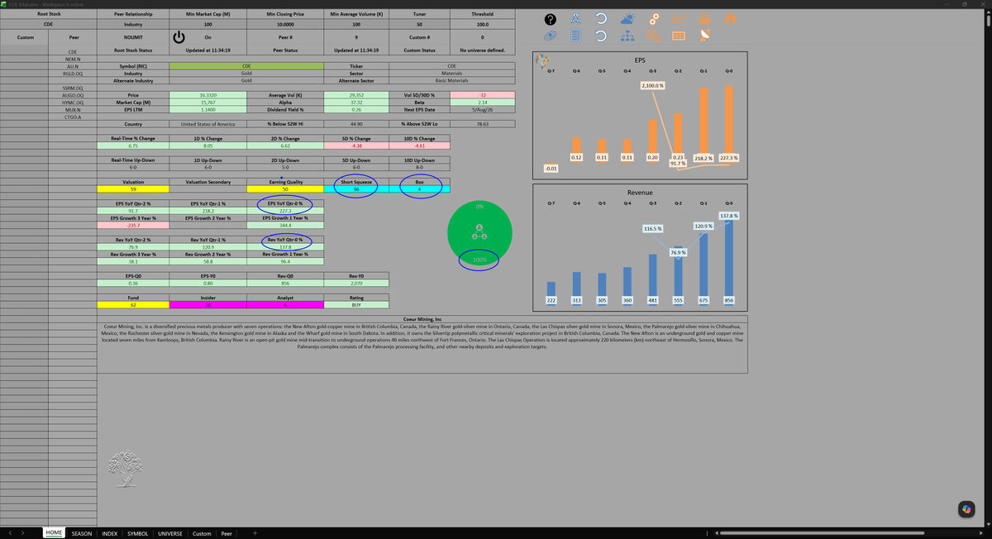Click the Box value 4 cell

pyautogui.click(x=420, y=189)
